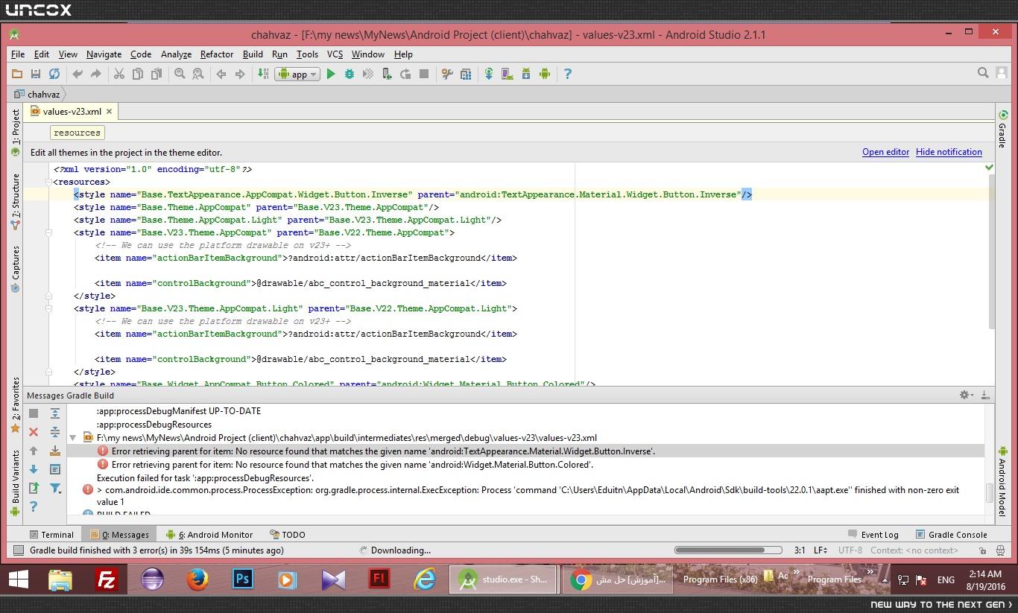Image resolution: width=1018 pixels, height=613 pixels.
Task: Open the Terminal tool window
Action: coord(51,535)
